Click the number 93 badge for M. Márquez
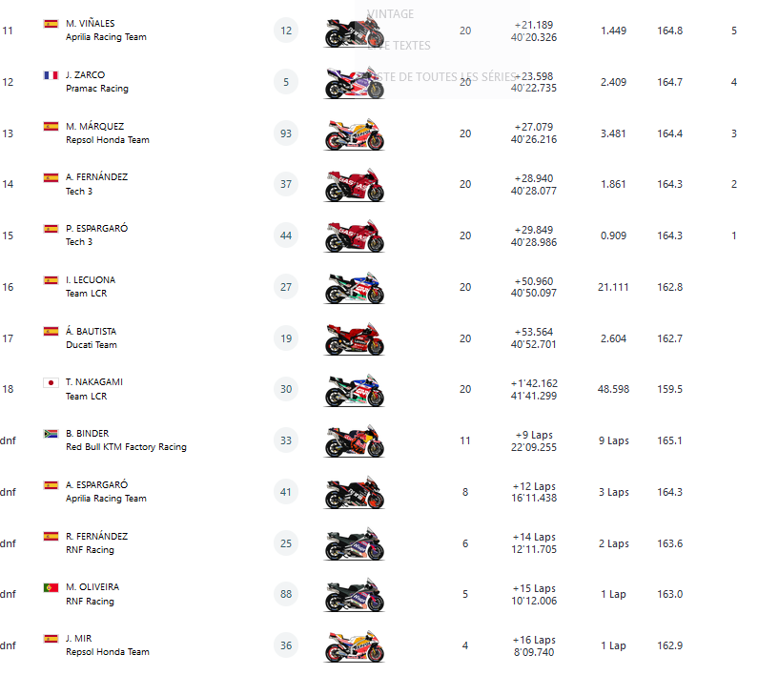This screenshot has width=758, height=675. click(286, 133)
